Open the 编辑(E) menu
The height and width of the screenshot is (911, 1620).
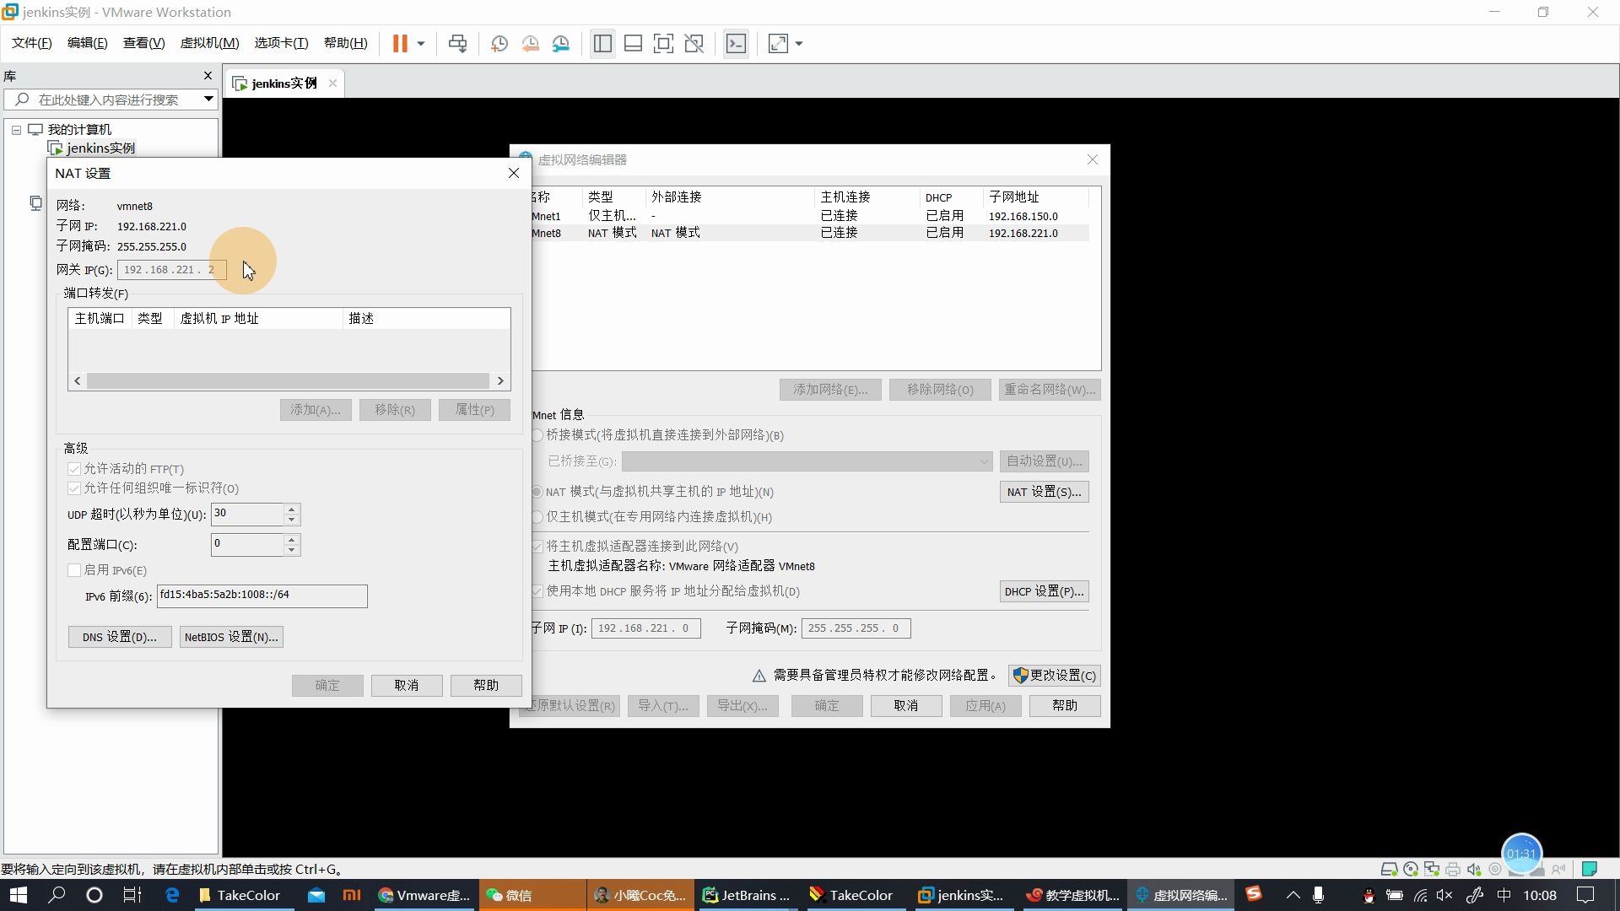coord(88,43)
